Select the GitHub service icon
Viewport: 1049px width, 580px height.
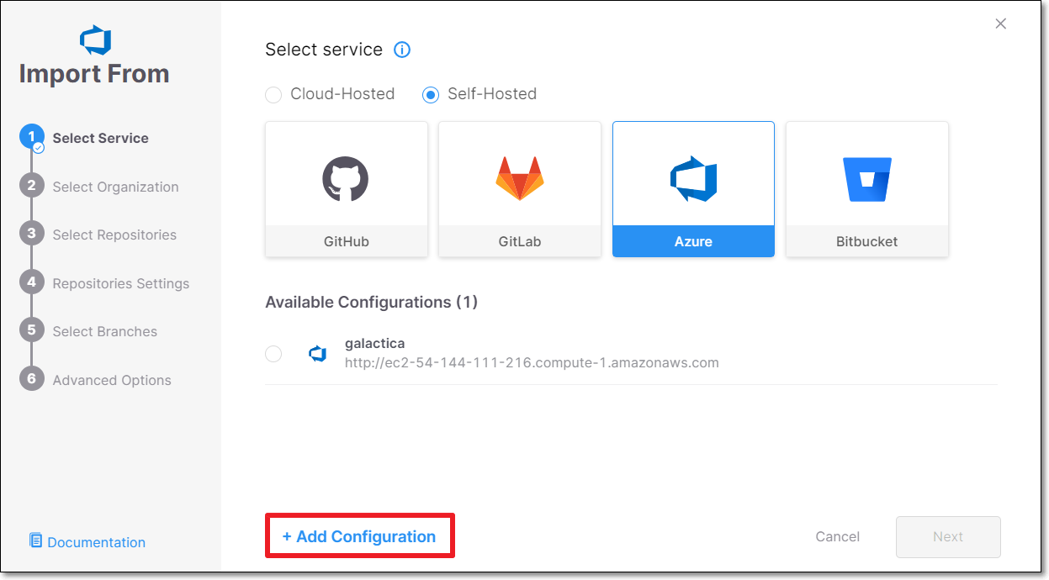(346, 178)
